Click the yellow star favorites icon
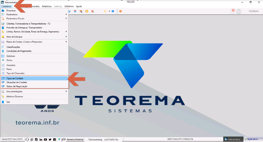This screenshot has width=263, height=142. coord(105,11)
